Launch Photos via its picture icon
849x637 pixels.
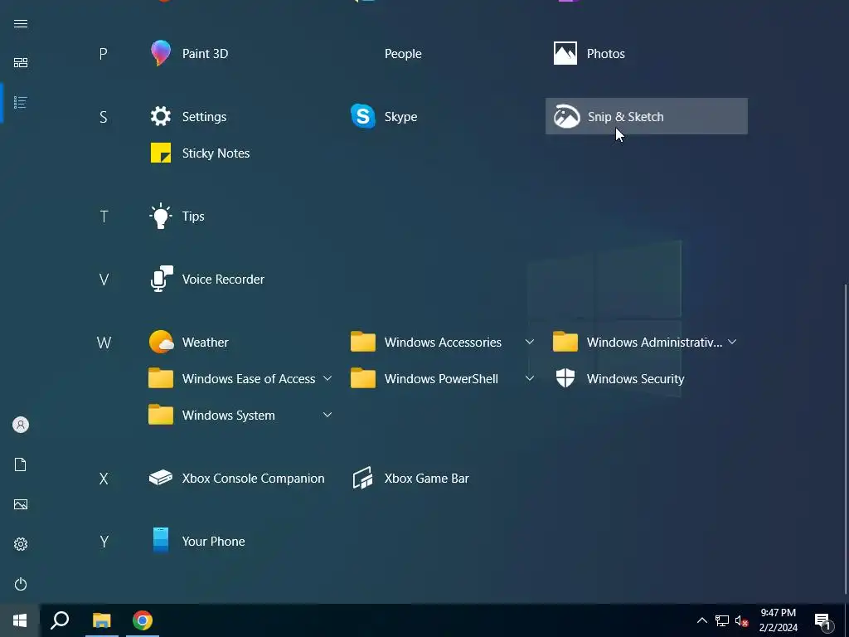tap(565, 53)
